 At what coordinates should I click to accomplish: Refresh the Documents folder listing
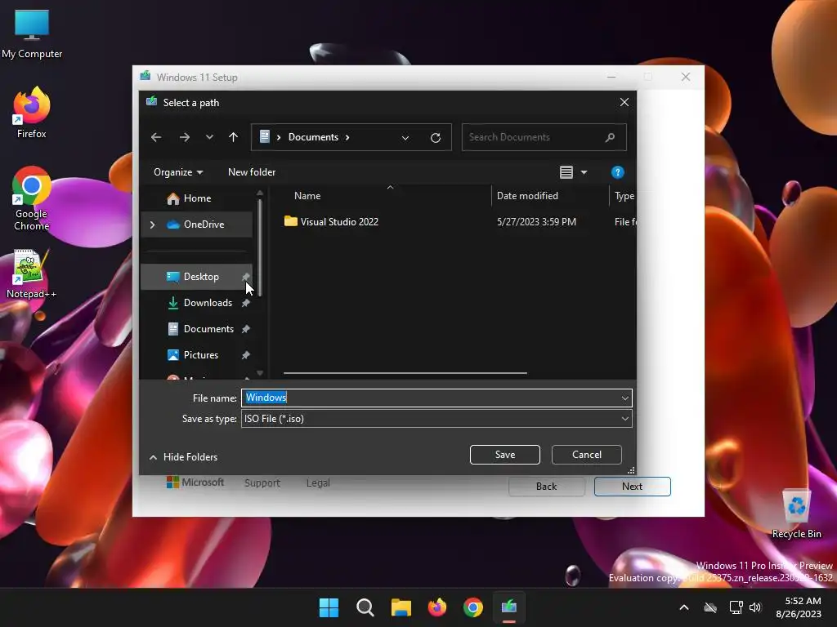click(436, 137)
